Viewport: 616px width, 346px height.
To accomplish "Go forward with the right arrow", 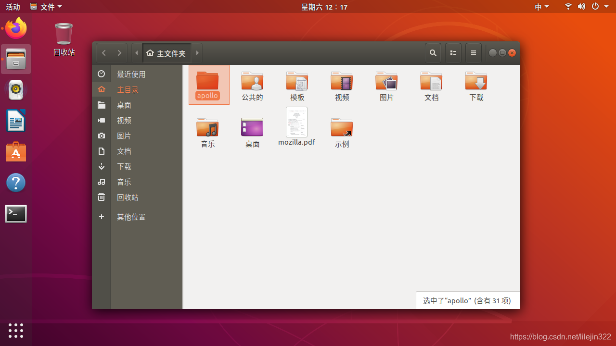I will coord(119,53).
